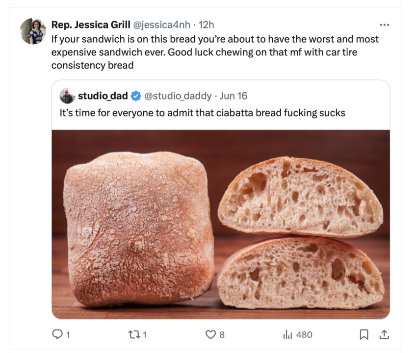Open the Rep. Jessica Grill display name
Viewport: 415px width, 353px height.
91,25
